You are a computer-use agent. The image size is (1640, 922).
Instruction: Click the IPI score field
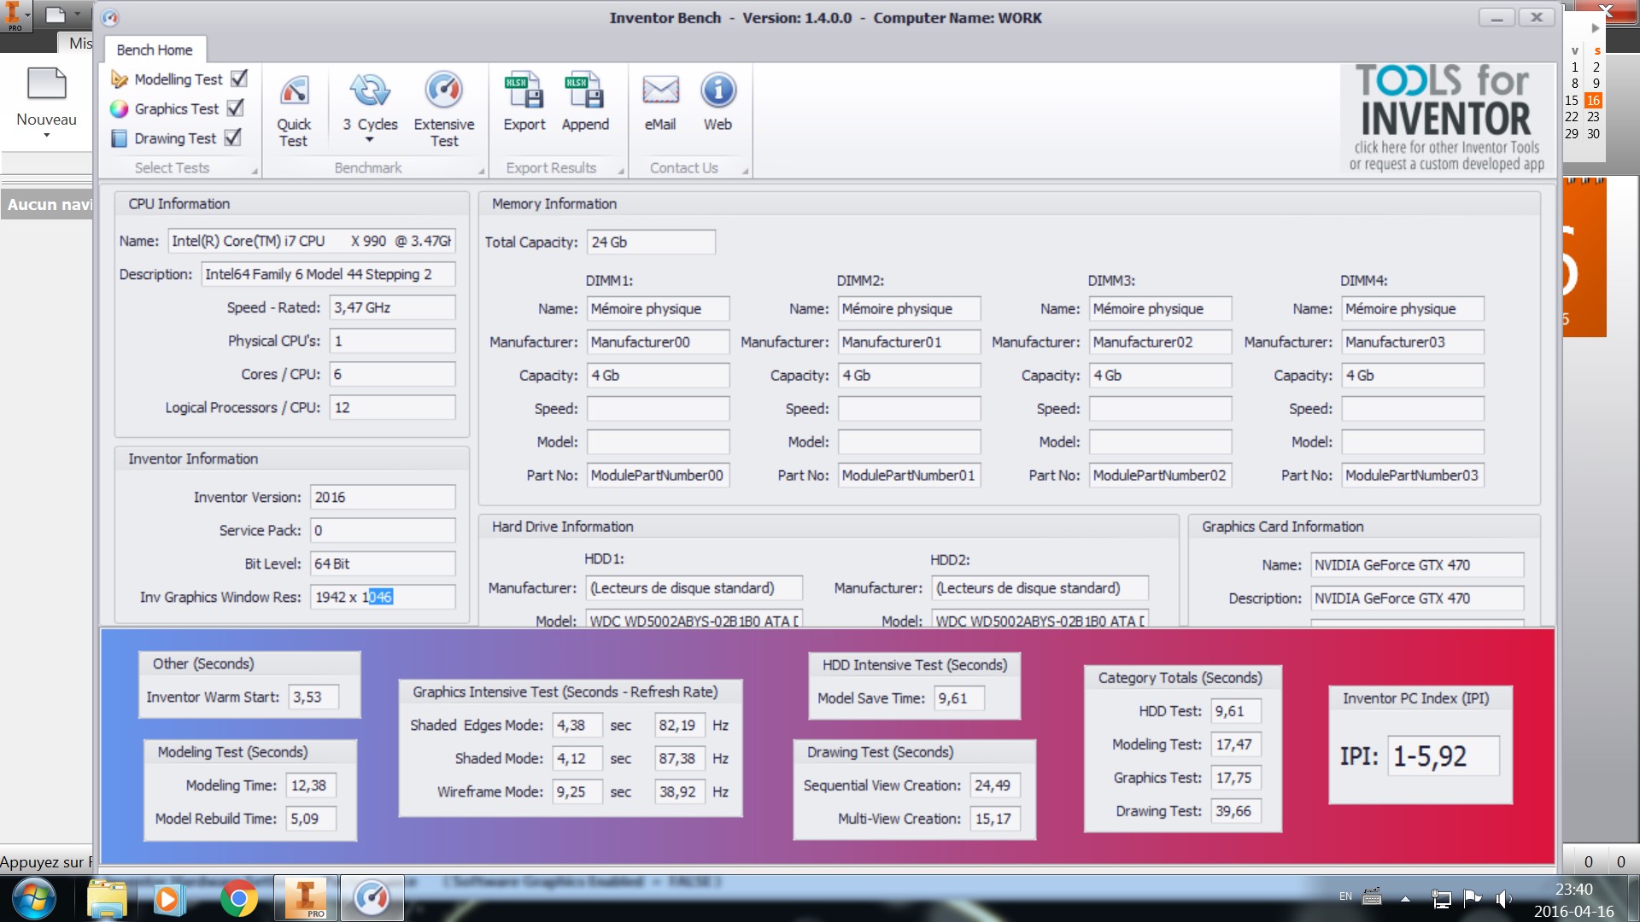point(1443,756)
